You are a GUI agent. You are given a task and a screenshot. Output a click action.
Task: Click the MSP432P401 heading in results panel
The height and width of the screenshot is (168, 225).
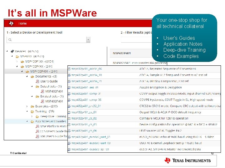tap(122, 53)
